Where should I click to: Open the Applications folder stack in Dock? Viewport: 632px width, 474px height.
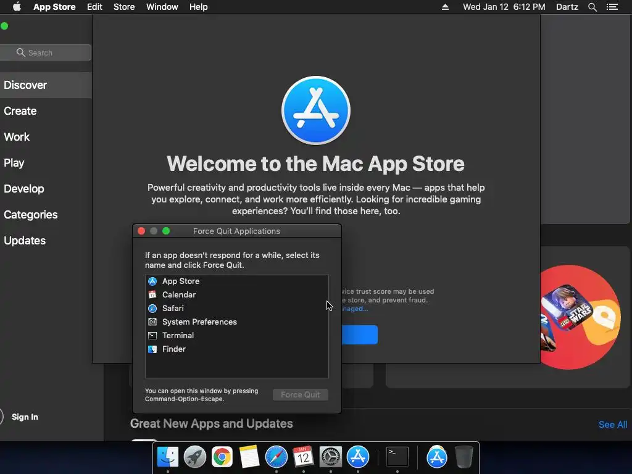[437, 457]
